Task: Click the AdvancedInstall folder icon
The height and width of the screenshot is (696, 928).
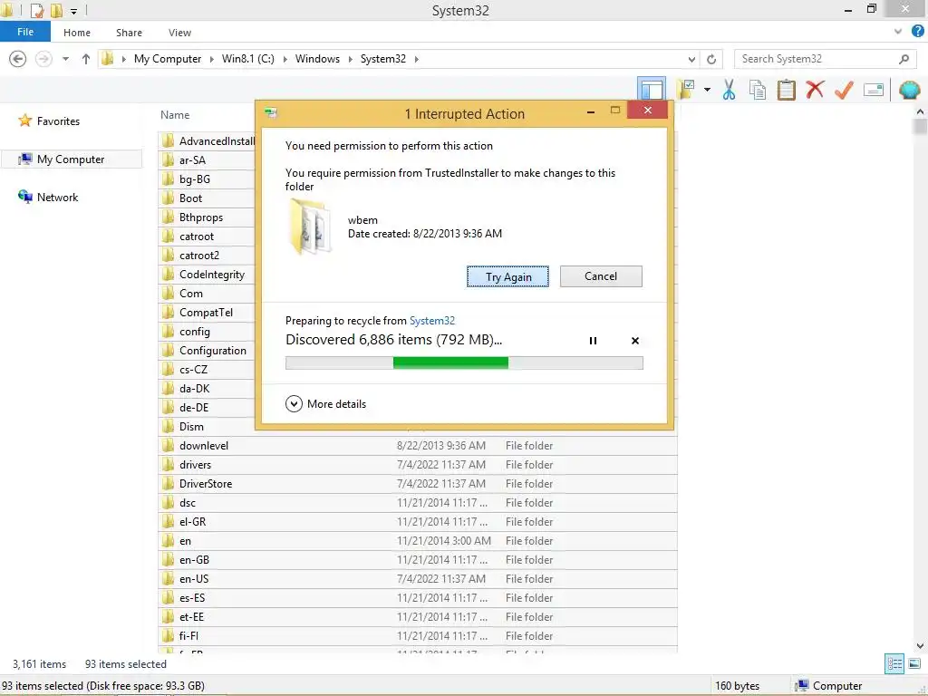Action: [168, 140]
